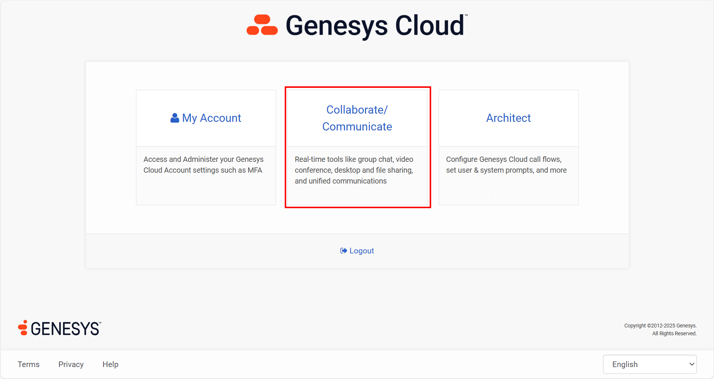This screenshot has width=714, height=379.
Task: Launch the Architect link
Action: [509, 118]
